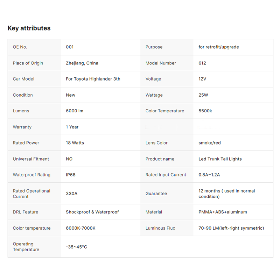Select the Voltage value 12V
Image resolution: width=280 pixels, height=280 pixels.
tap(202, 79)
